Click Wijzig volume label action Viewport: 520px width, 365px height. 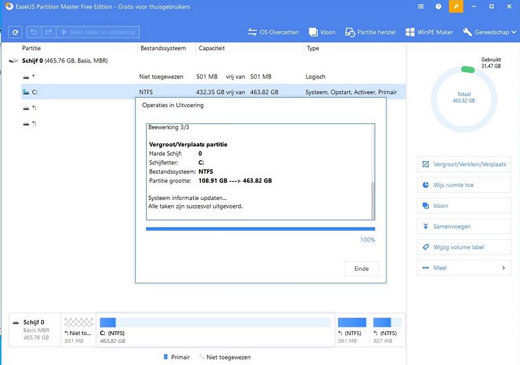coord(463,247)
